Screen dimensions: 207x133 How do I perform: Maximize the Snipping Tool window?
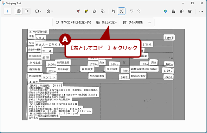pyautogui.click(x=192, y=3)
